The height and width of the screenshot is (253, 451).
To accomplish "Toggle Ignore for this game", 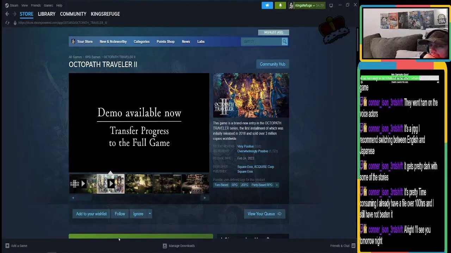I will pyautogui.click(x=138, y=214).
